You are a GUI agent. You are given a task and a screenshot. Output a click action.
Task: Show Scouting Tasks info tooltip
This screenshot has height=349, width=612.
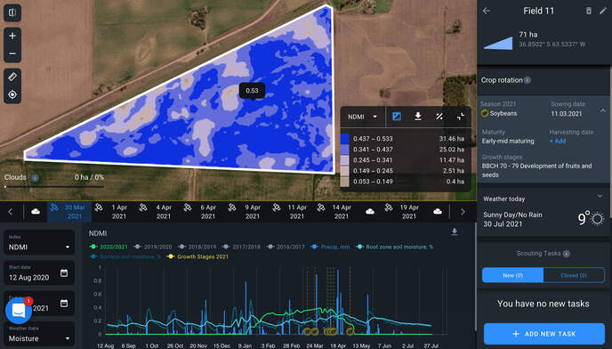click(567, 254)
